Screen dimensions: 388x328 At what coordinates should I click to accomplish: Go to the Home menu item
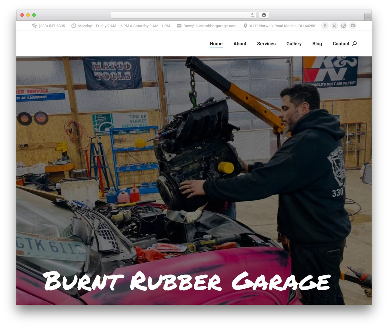click(216, 44)
